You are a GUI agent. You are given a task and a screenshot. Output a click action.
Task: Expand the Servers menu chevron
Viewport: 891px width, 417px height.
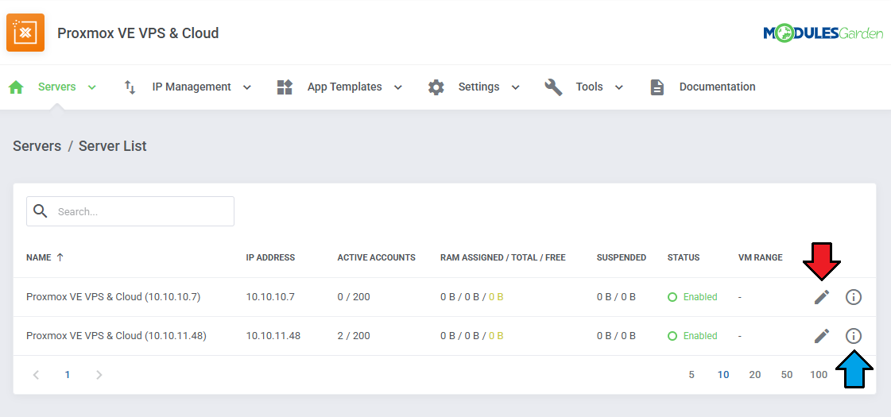click(92, 87)
